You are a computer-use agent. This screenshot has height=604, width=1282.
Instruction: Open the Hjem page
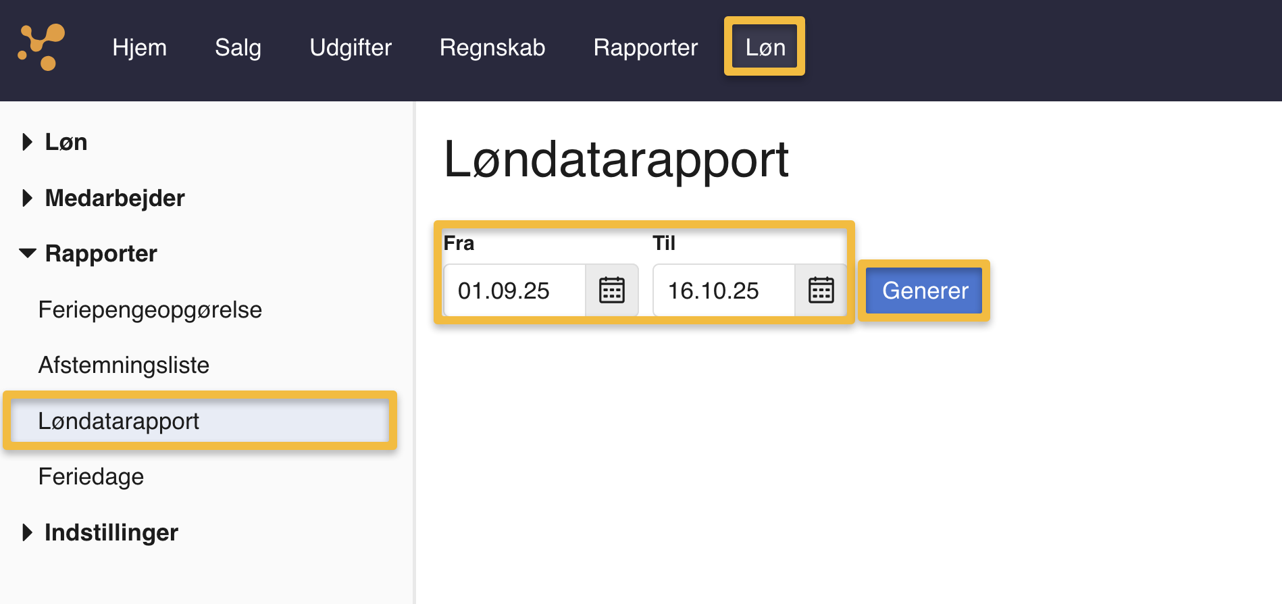point(140,47)
